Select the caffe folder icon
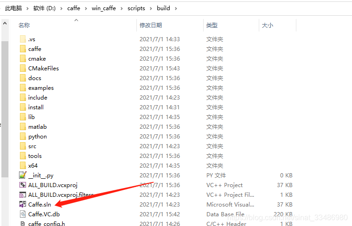The image size is (352, 226). click(x=23, y=49)
